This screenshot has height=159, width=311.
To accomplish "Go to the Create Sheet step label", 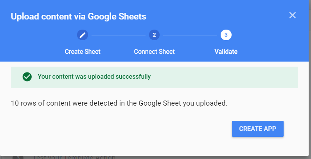I will click(x=83, y=51).
